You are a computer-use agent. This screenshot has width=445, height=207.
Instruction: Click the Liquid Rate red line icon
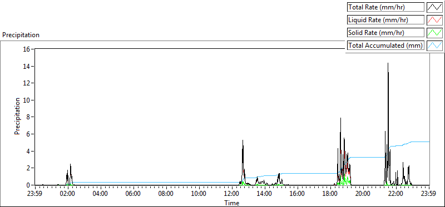pos(435,20)
